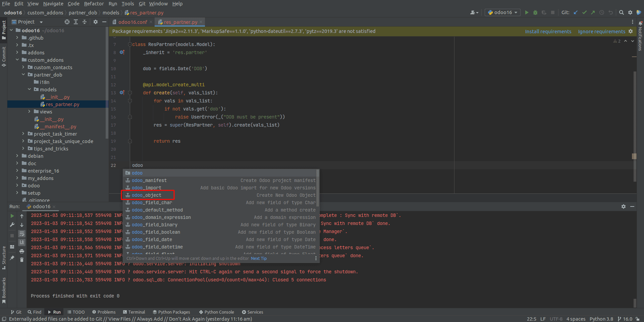Click select opened file target icon in Project panel
The width and height of the screenshot is (644, 322).
click(67, 22)
